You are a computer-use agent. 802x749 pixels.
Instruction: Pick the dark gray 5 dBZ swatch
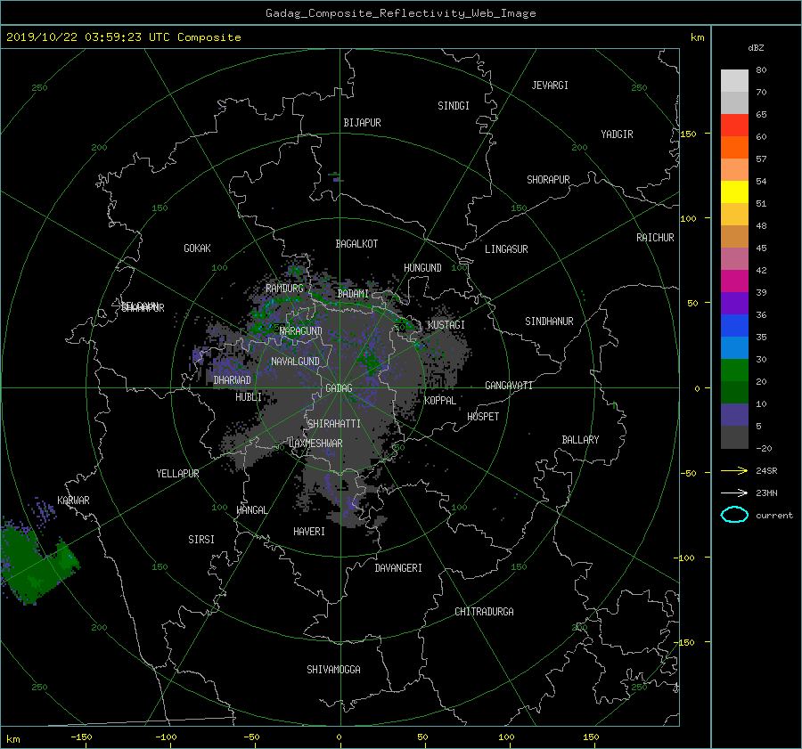(734, 437)
